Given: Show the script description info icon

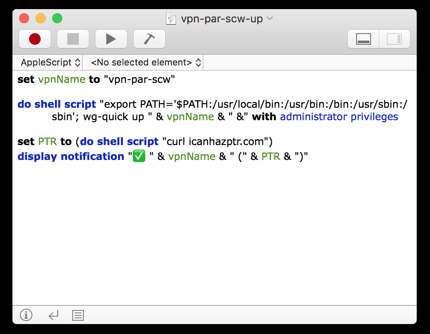Looking at the screenshot, I should pyautogui.click(x=26, y=315).
